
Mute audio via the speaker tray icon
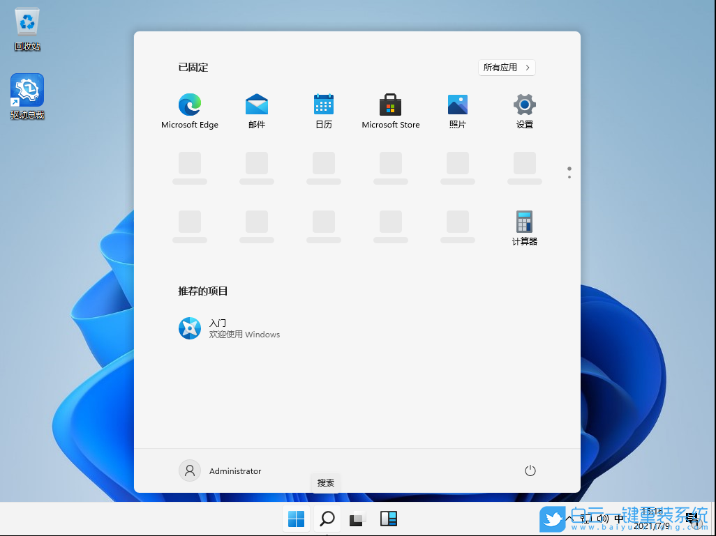tap(602, 519)
